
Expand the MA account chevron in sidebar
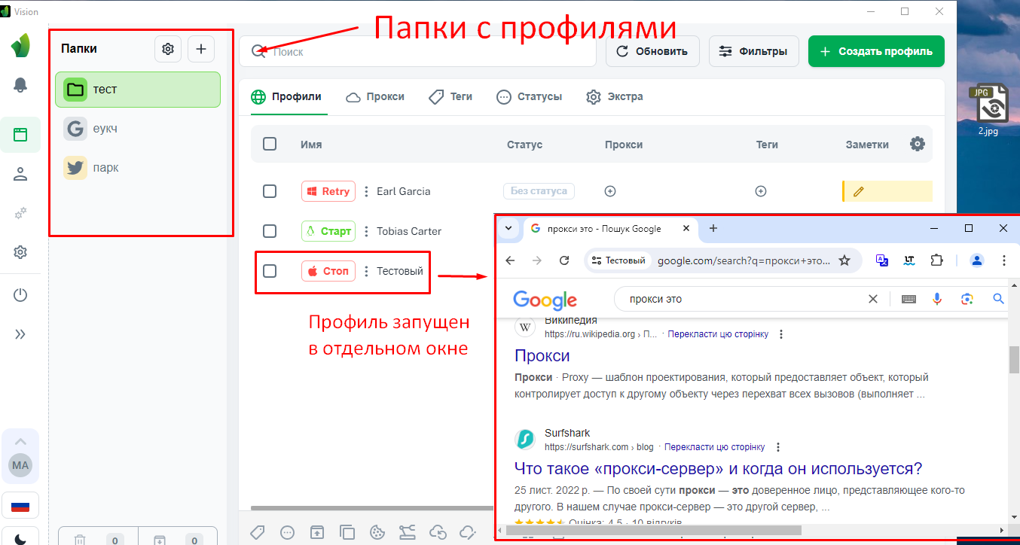[20, 442]
